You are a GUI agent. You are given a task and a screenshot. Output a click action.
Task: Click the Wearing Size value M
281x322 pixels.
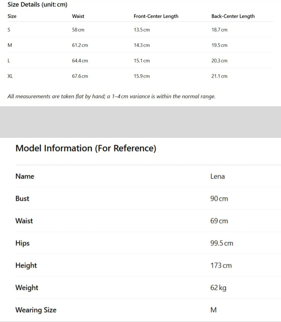[x=214, y=310]
